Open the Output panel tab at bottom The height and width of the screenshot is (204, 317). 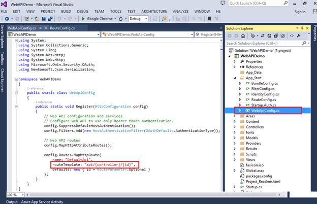click(12, 202)
